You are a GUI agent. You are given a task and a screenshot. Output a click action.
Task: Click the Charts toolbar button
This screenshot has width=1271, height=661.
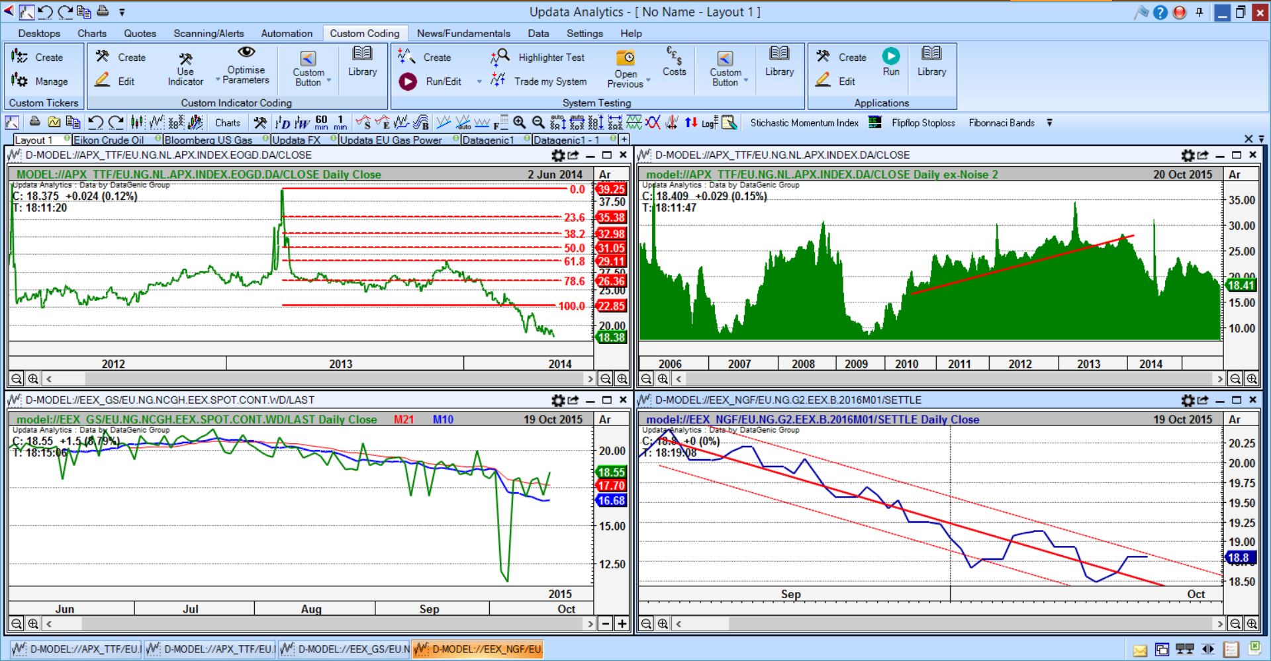coord(228,122)
